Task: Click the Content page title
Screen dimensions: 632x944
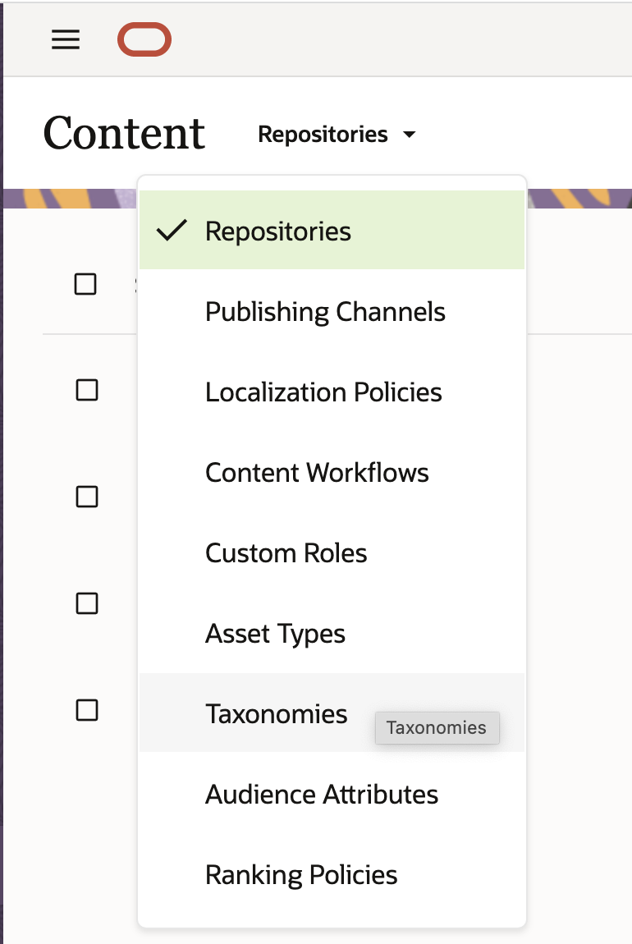Action: pyautogui.click(x=124, y=133)
